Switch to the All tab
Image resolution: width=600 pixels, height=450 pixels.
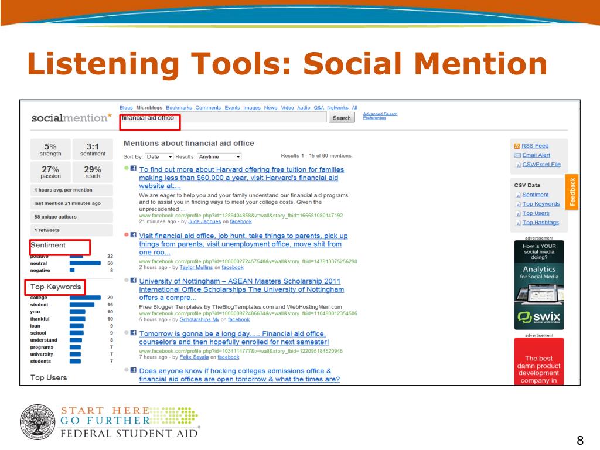coord(354,108)
